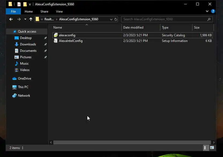Open Help via the question mark icon

[x=213, y=11]
